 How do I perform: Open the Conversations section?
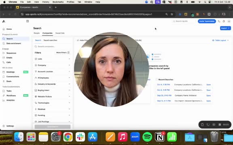(x=13, y=77)
